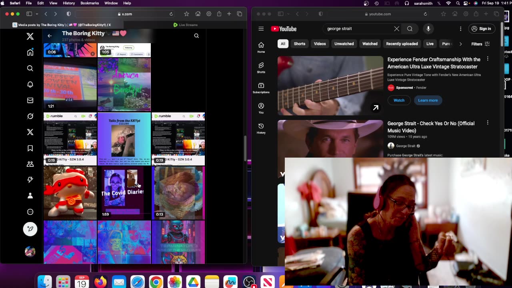Viewport: 512px width, 288px height.
Task: Open 'The Covid Diaries' video thumbnail
Action: (x=124, y=193)
